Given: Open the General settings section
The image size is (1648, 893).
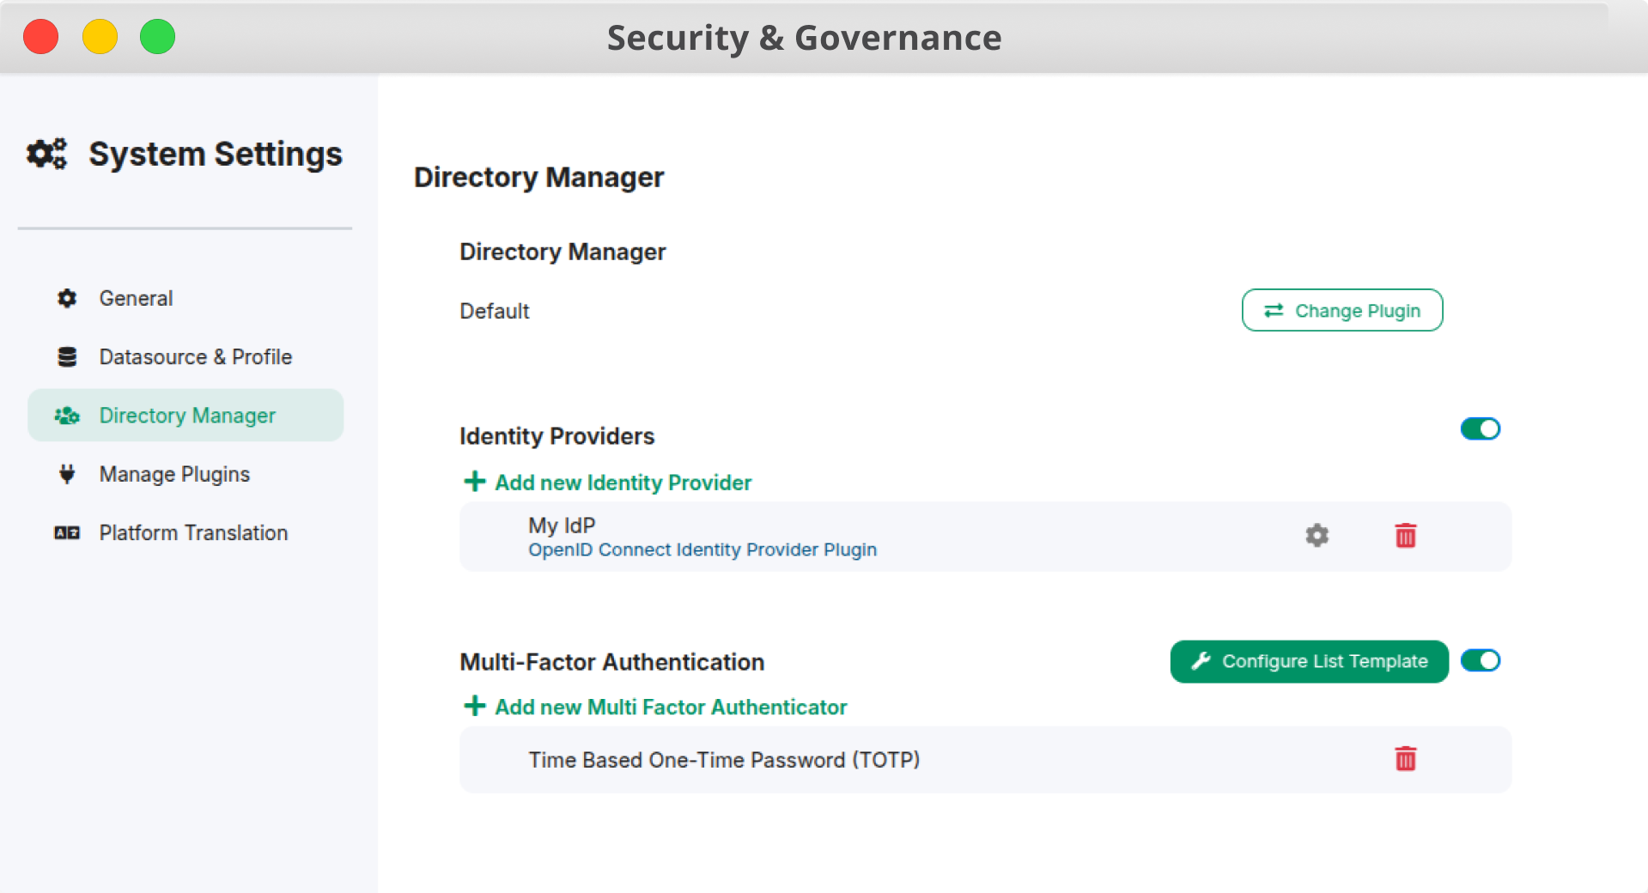Looking at the screenshot, I should point(136,298).
